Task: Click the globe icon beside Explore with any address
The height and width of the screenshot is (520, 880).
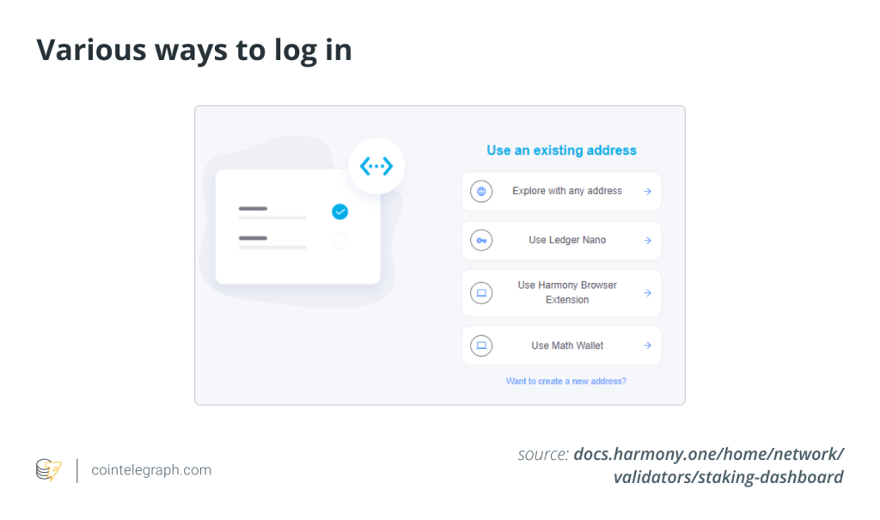Action: coord(481,192)
